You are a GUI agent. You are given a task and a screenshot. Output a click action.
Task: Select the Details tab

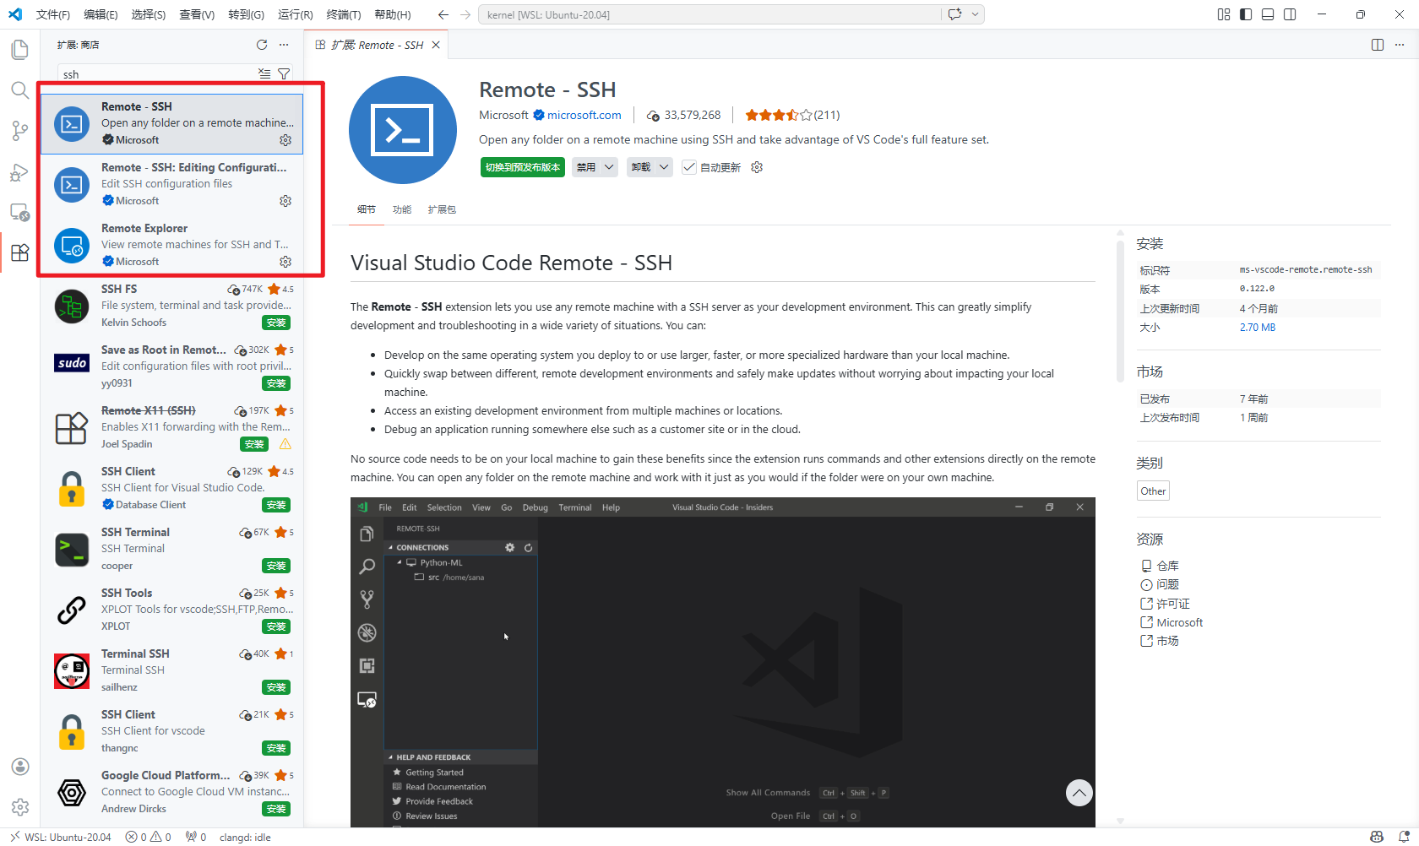coord(367,209)
